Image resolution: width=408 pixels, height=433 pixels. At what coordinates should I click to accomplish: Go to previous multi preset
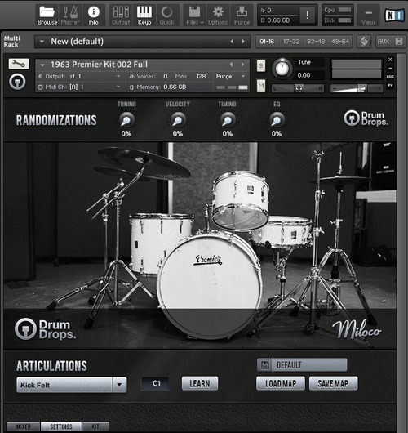point(232,42)
